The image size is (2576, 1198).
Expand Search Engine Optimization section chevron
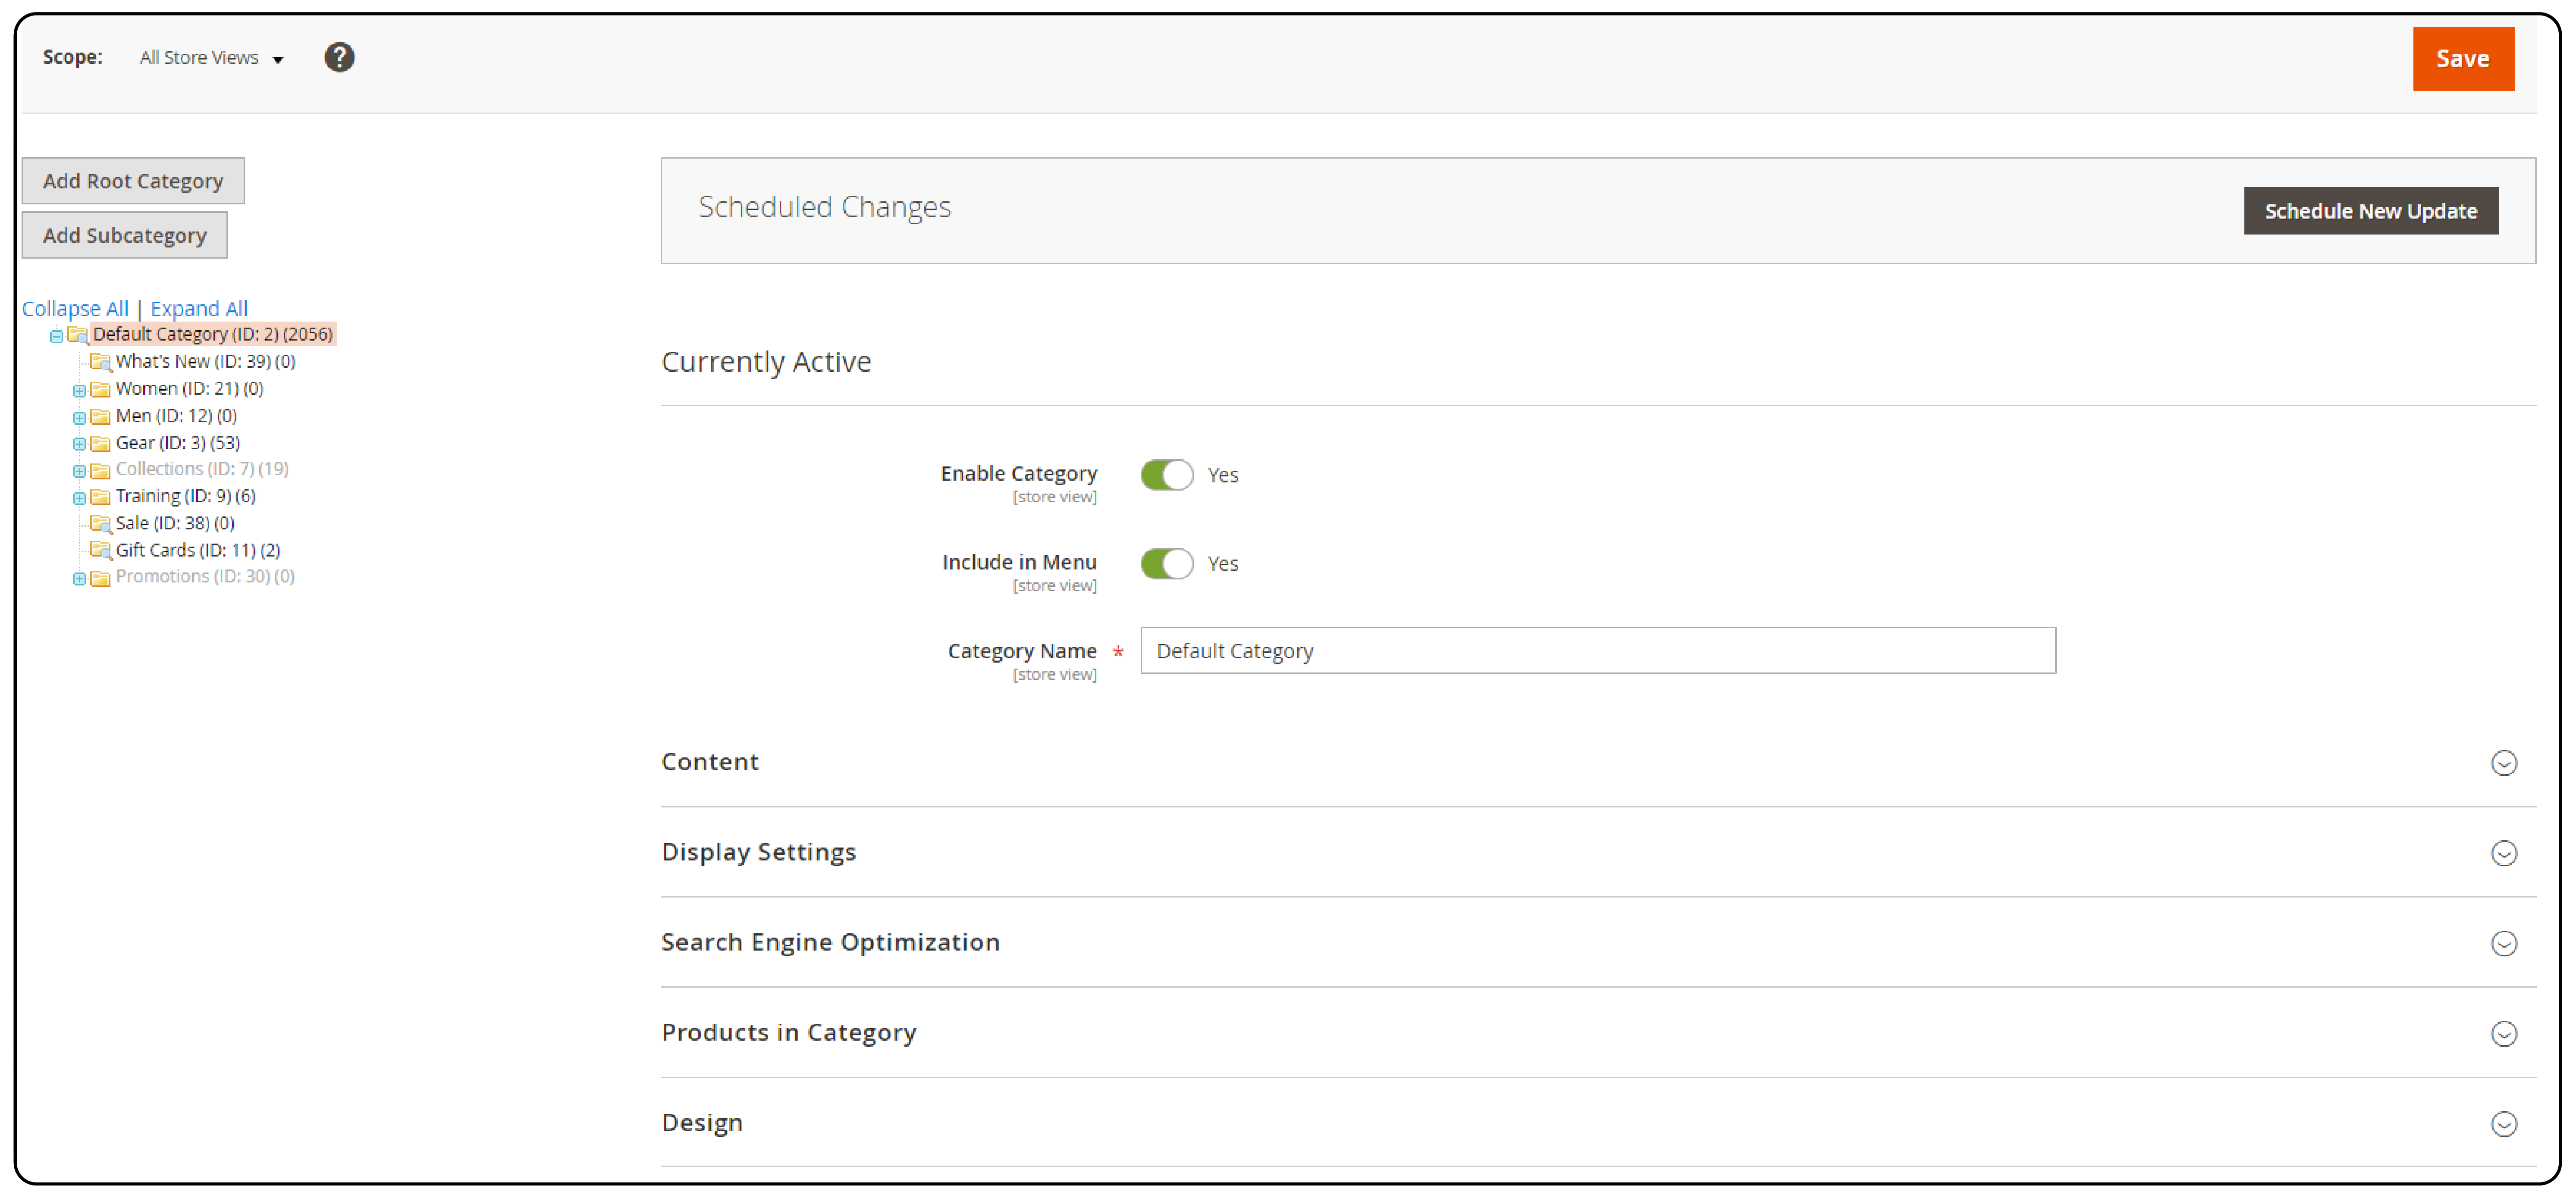point(2503,943)
